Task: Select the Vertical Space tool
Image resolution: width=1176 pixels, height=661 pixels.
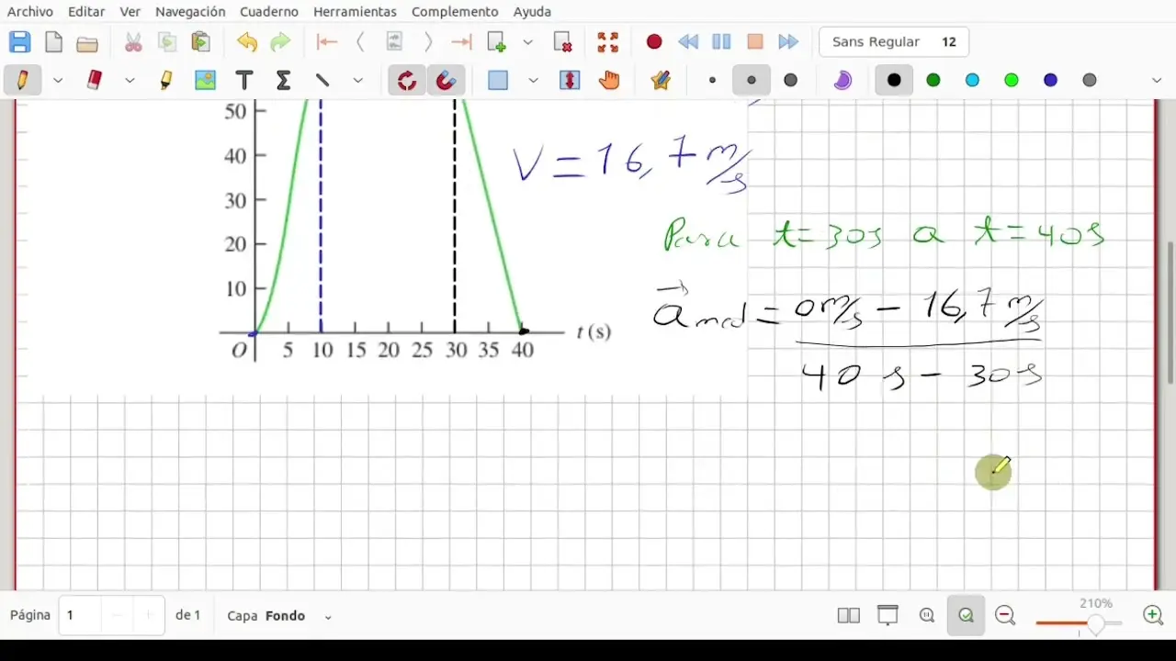Action: click(x=570, y=80)
